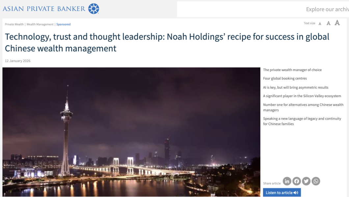Jump to 'The private wealth manager of choice'
The image size is (349, 197).
[x=292, y=70]
